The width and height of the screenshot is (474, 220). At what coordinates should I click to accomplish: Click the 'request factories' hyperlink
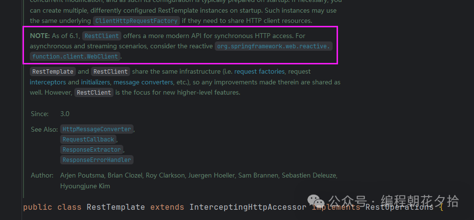point(259,72)
